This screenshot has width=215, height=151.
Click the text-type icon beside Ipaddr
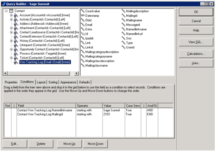[x=83, y=38]
